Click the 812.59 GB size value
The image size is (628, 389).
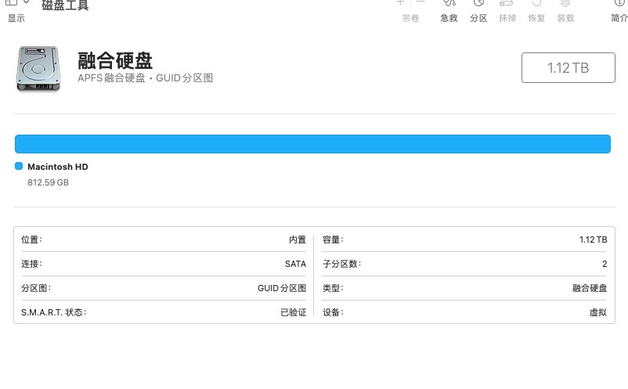pyautogui.click(x=48, y=182)
